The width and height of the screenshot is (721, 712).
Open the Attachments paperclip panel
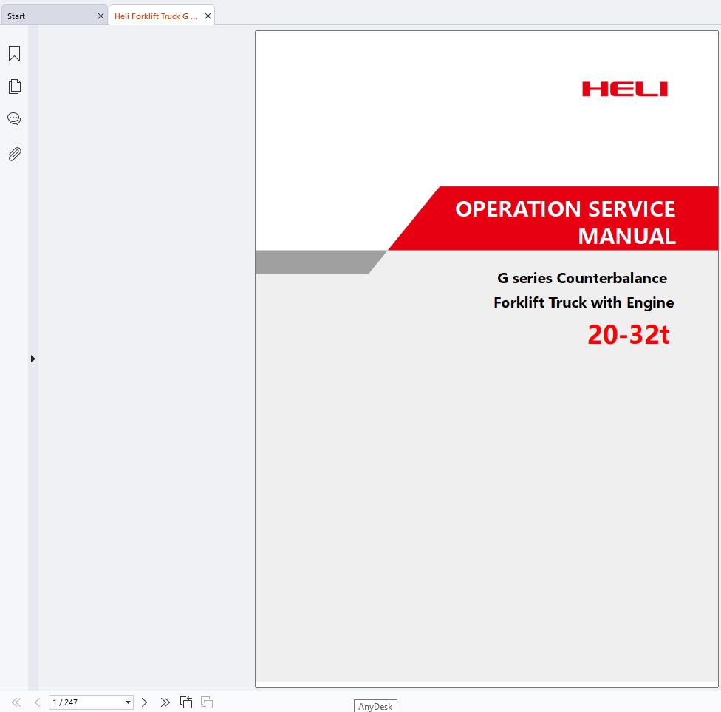coord(14,154)
